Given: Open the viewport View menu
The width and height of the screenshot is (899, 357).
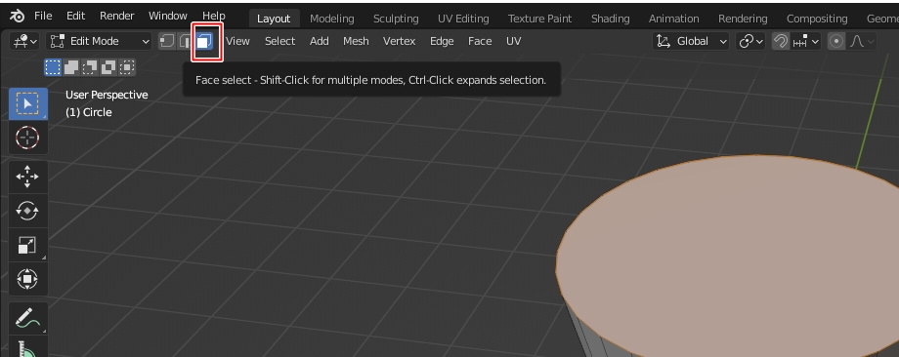Looking at the screenshot, I should coord(237,41).
